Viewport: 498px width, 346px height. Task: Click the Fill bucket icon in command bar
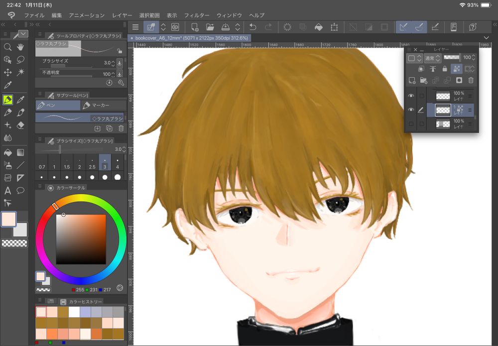click(319, 27)
